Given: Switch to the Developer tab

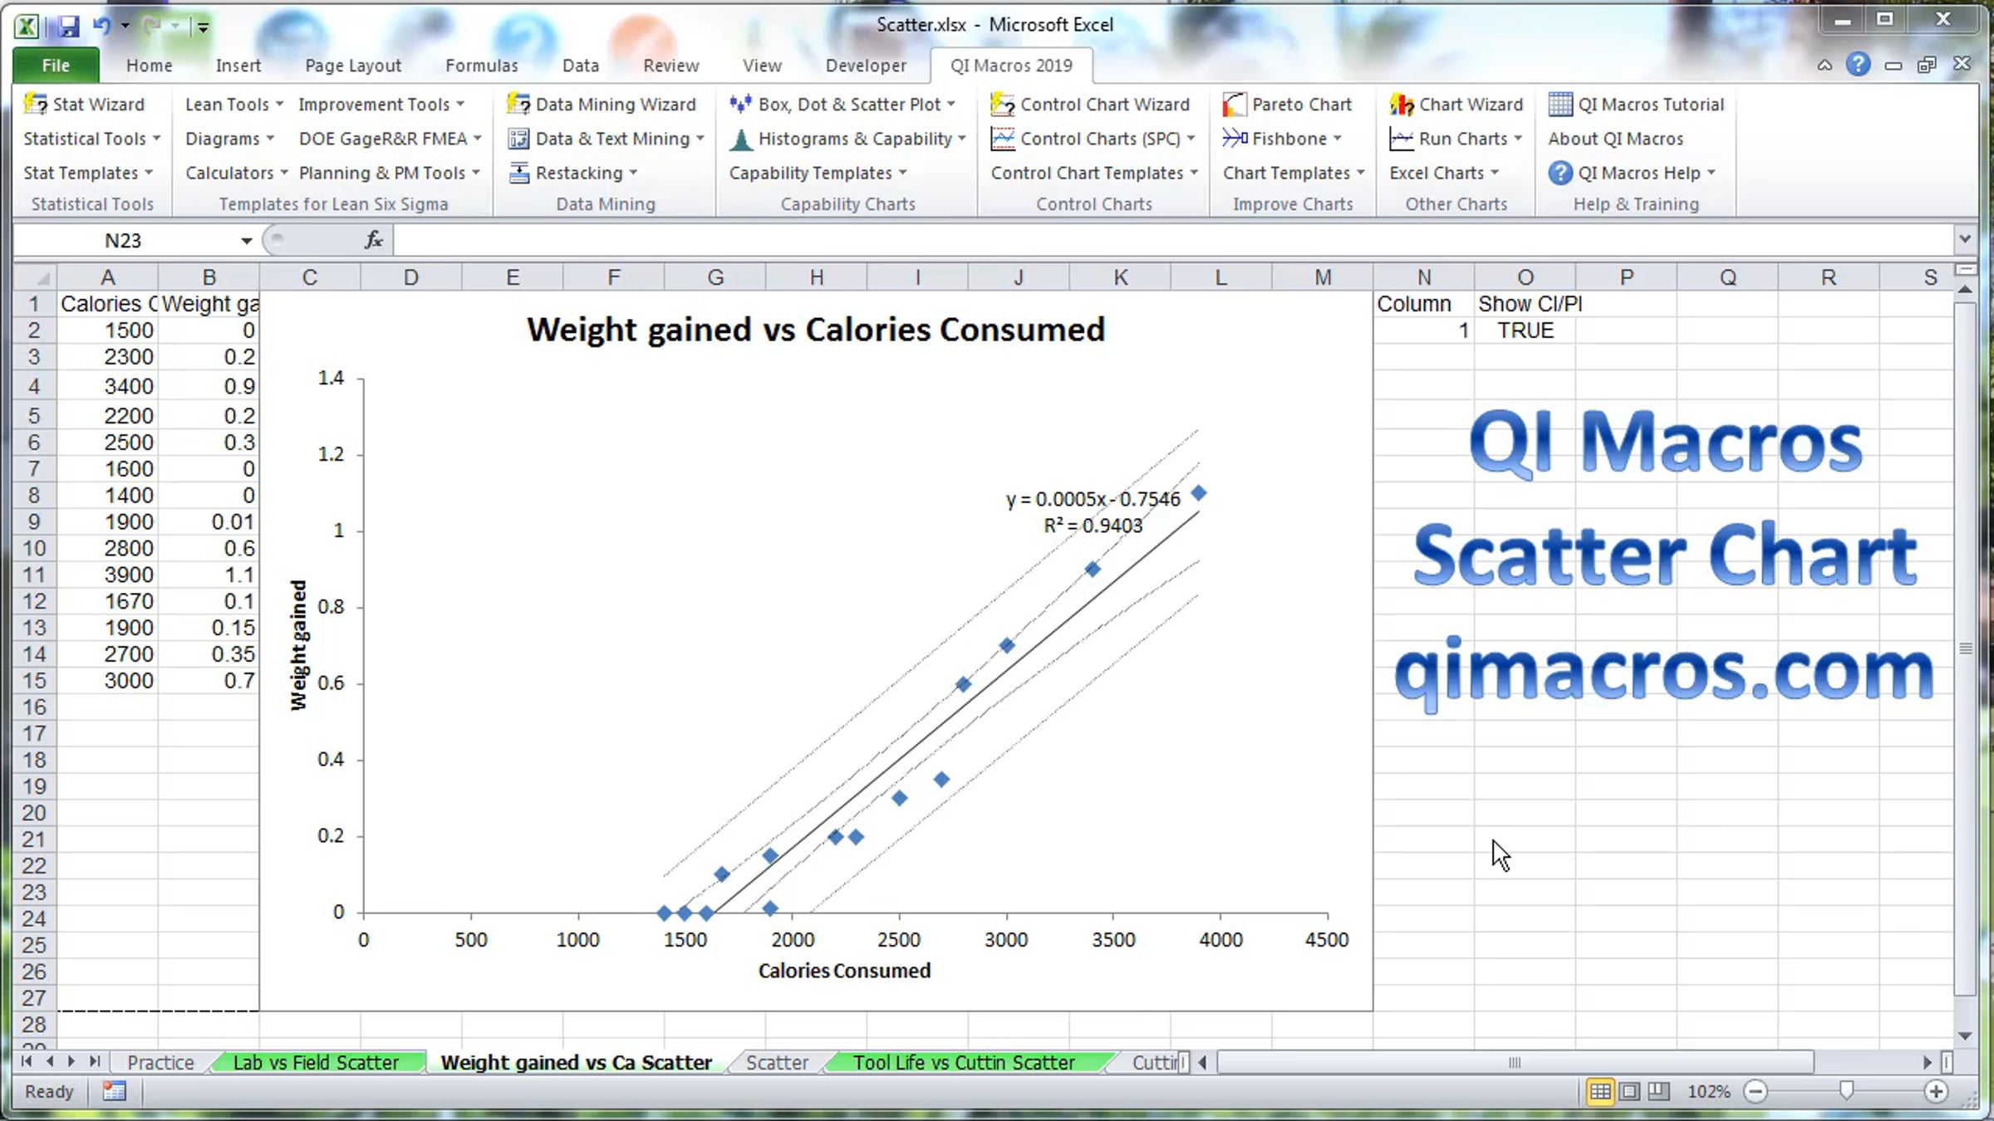Looking at the screenshot, I should pyautogui.click(x=867, y=66).
